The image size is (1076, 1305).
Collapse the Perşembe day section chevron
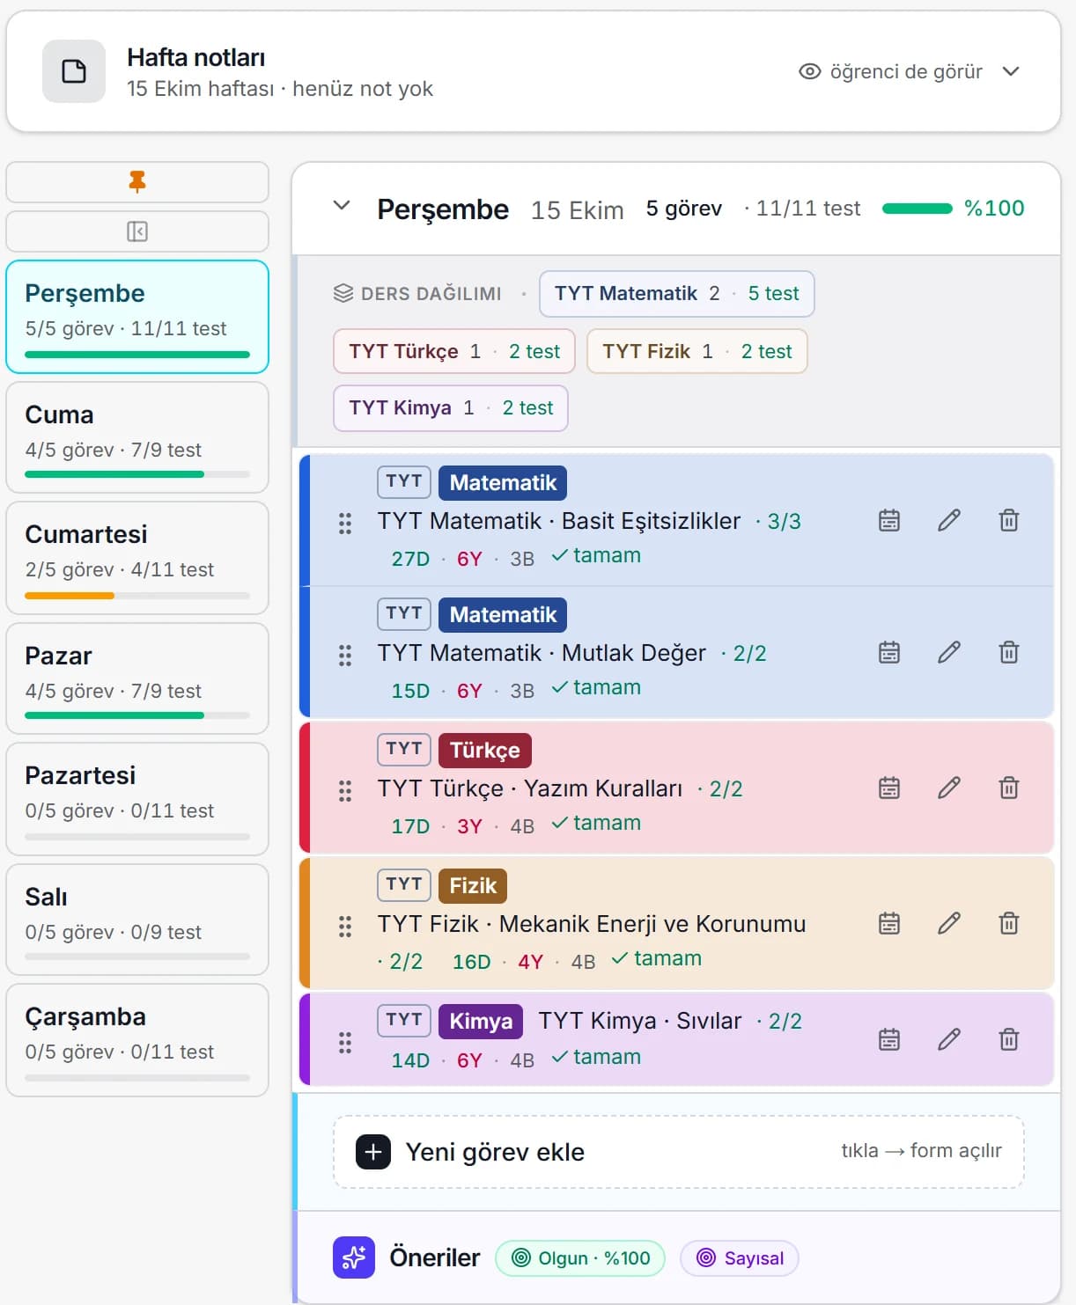click(x=342, y=206)
